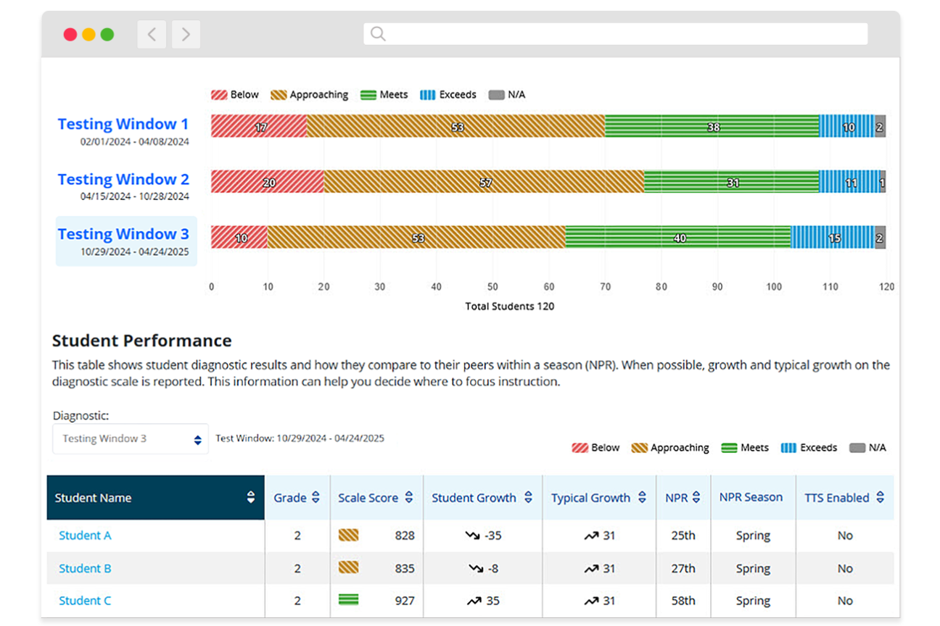The height and width of the screenshot is (626, 940).
Task: Open Student C's detail page
Action: 85,601
